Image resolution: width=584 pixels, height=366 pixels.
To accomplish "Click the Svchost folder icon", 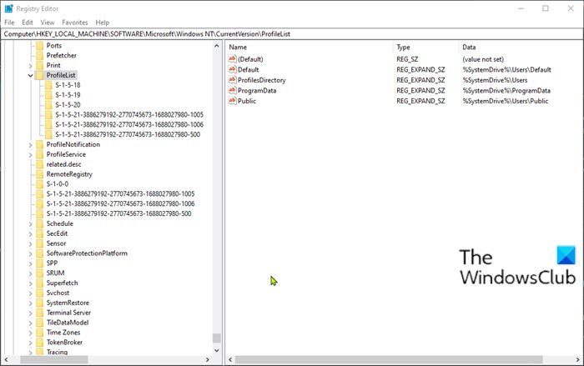I will [40, 293].
